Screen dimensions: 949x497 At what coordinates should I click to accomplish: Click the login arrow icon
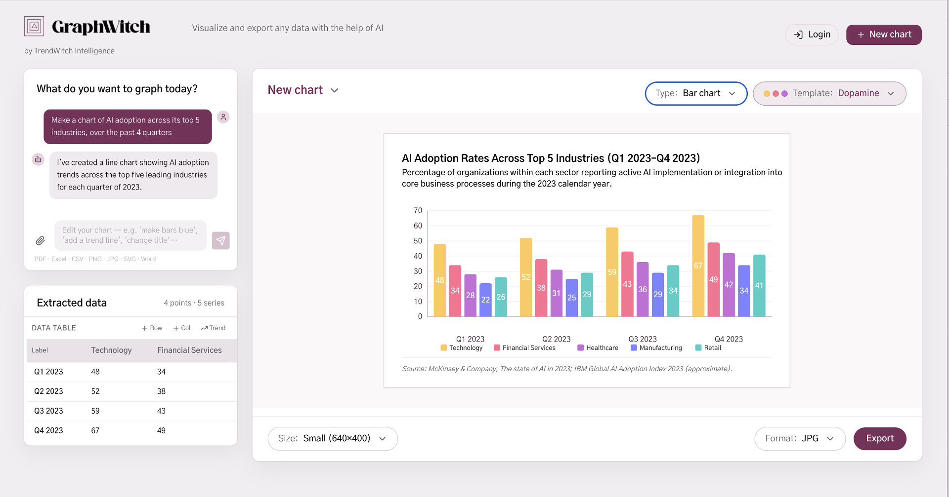pos(798,35)
